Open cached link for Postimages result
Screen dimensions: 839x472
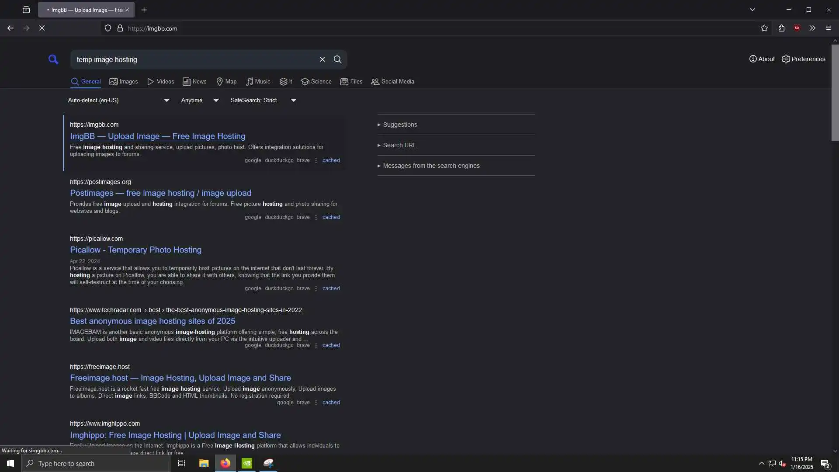[x=331, y=217]
